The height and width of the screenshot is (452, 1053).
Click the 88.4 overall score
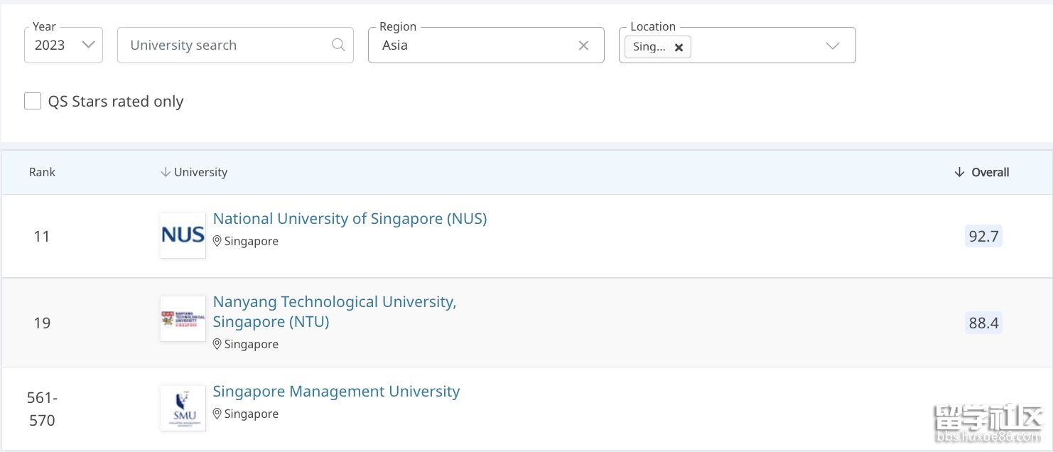coord(983,323)
